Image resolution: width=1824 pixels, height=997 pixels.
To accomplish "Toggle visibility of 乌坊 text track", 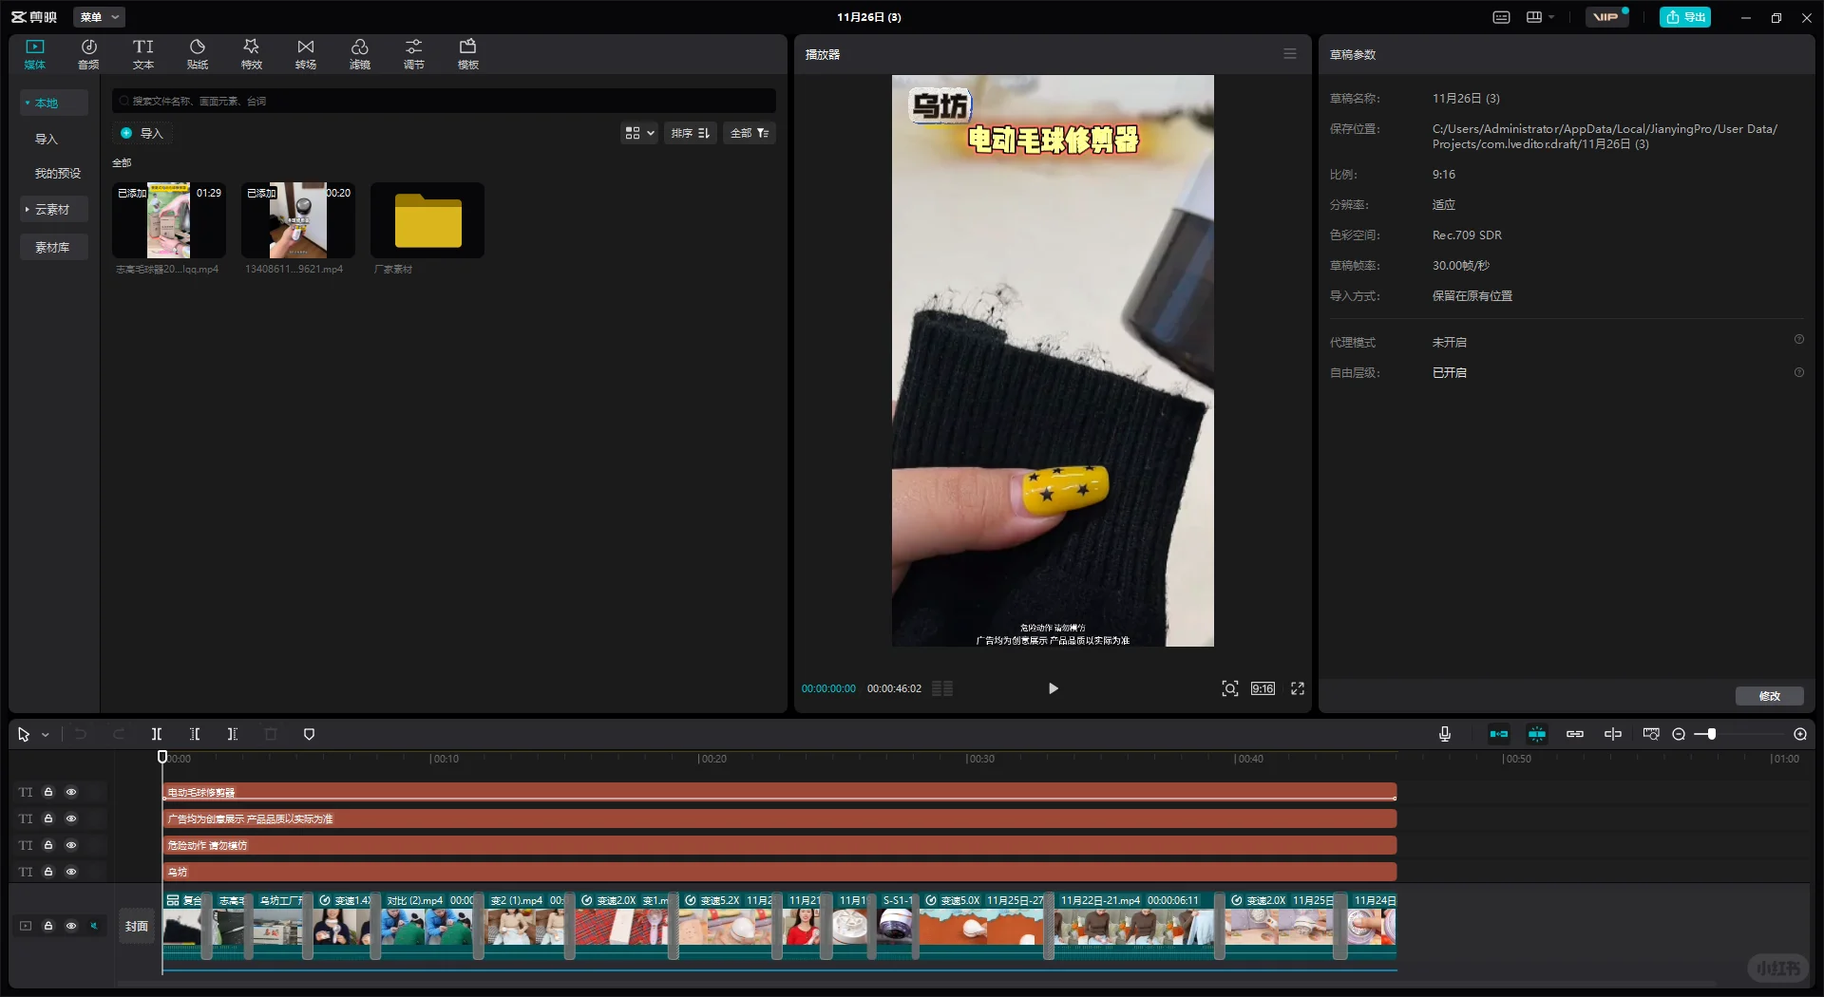I will [71, 872].
